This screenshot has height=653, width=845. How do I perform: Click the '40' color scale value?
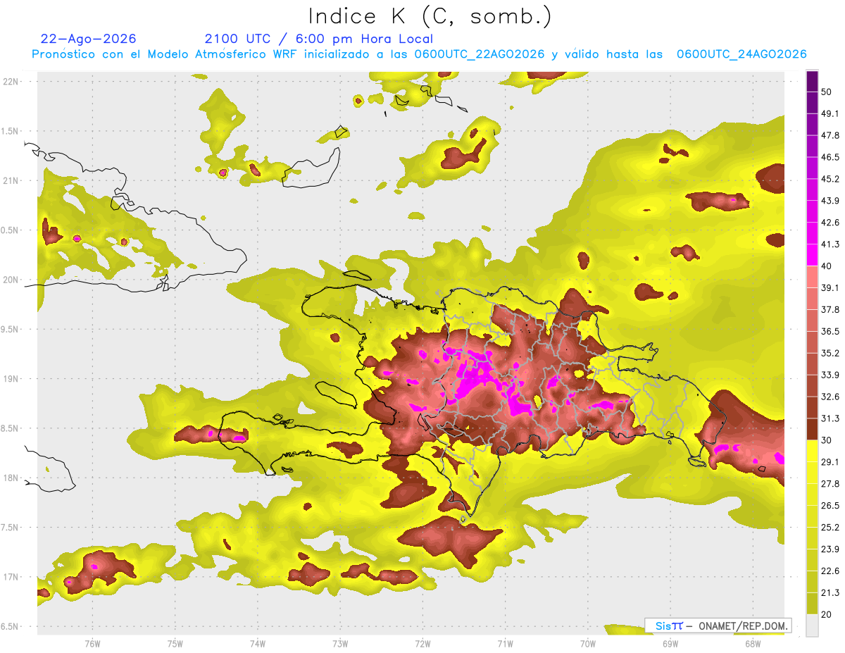coord(827,266)
